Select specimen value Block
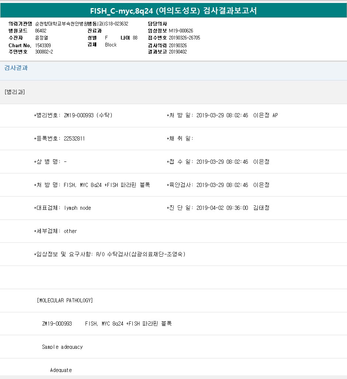This screenshot has width=347, height=379. point(111,45)
